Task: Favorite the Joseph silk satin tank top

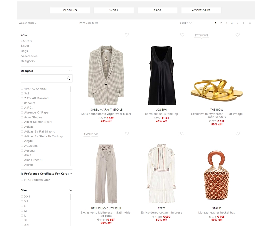Action: click(x=182, y=35)
